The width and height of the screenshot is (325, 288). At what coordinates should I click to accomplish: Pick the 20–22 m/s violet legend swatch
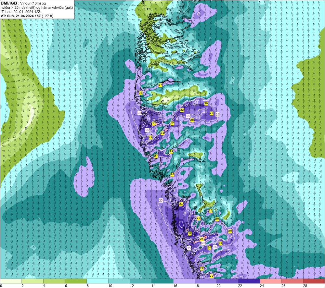pyautogui.click(x=227, y=281)
